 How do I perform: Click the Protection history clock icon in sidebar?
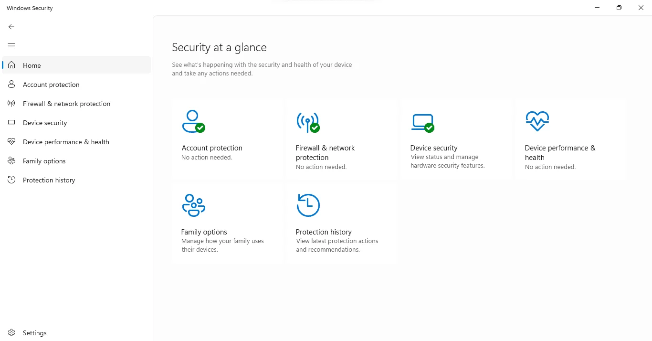[x=11, y=180]
